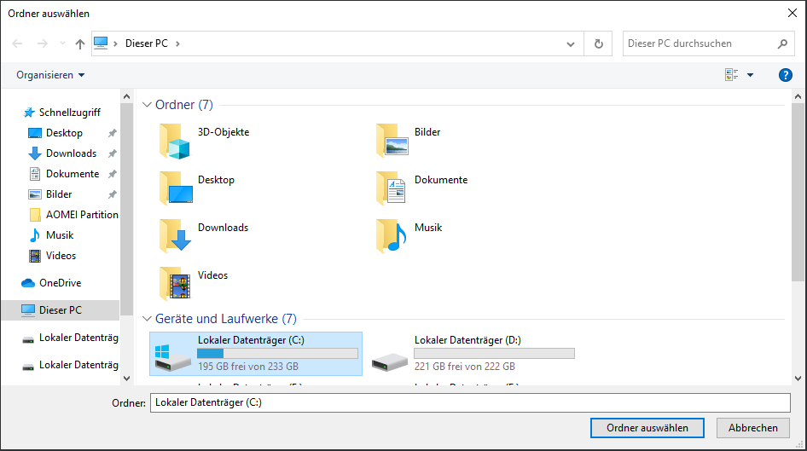Click the sidebar scrollbar down arrow
Viewport: 807px width, 451px height.
(x=126, y=379)
